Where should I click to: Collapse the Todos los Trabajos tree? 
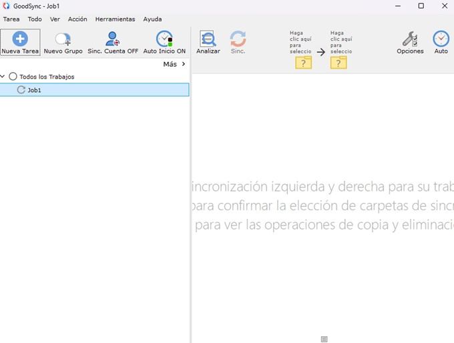3,77
